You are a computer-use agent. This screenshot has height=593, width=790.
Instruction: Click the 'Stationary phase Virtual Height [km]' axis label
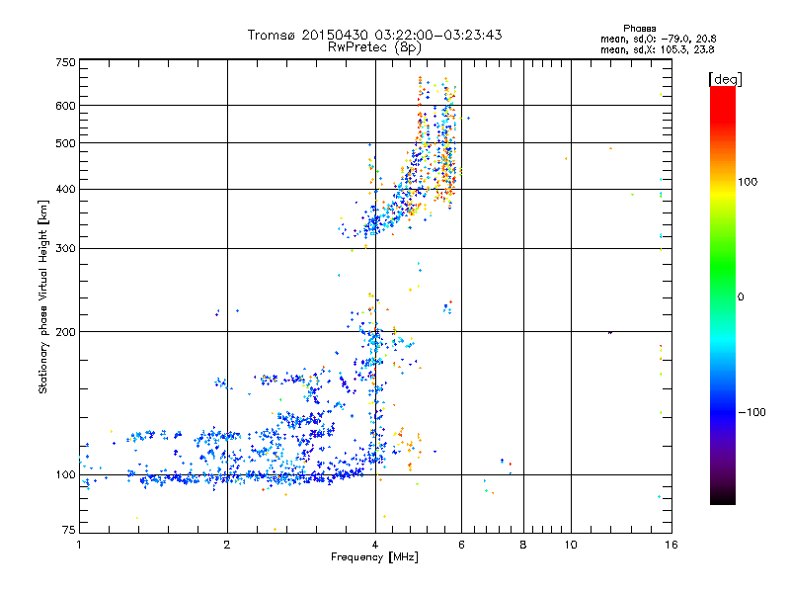click(x=43, y=297)
